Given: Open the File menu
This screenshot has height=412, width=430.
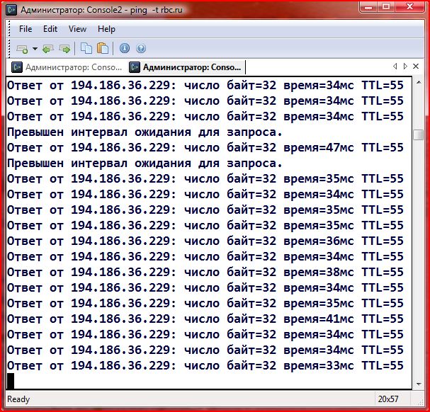Looking at the screenshot, I should point(26,29).
